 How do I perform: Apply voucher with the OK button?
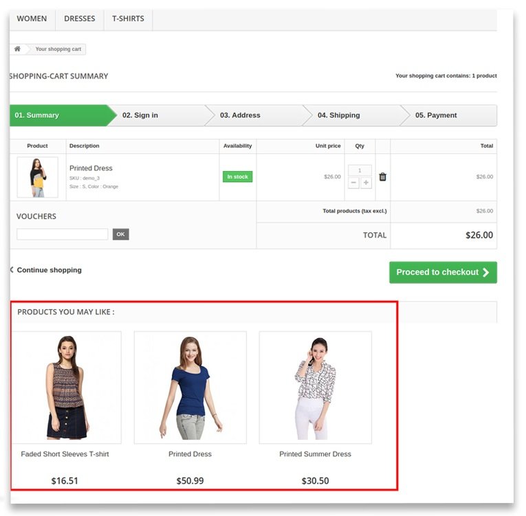(121, 234)
